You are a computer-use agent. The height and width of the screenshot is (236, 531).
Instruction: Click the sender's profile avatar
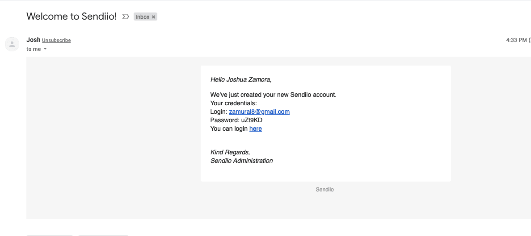pyautogui.click(x=12, y=44)
